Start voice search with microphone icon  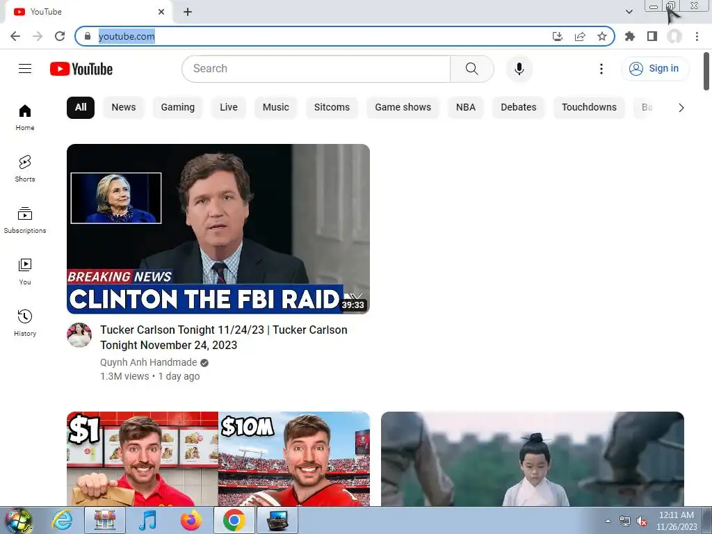coord(519,69)
